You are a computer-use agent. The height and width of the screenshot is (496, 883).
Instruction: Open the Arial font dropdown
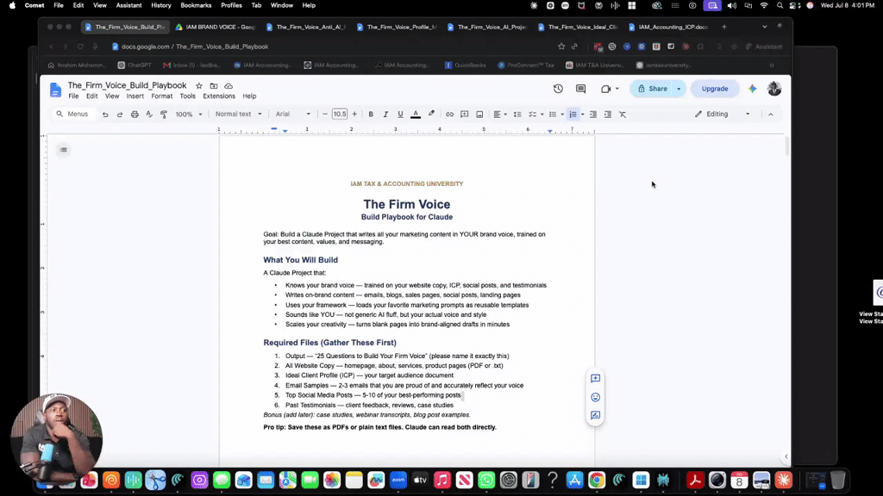click(293, 115)
